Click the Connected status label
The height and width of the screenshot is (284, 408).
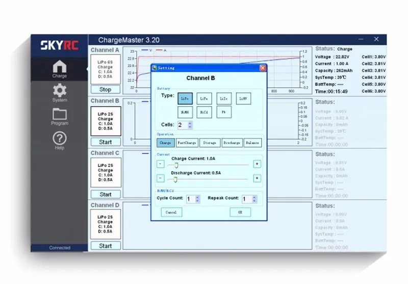click(60, 248)
